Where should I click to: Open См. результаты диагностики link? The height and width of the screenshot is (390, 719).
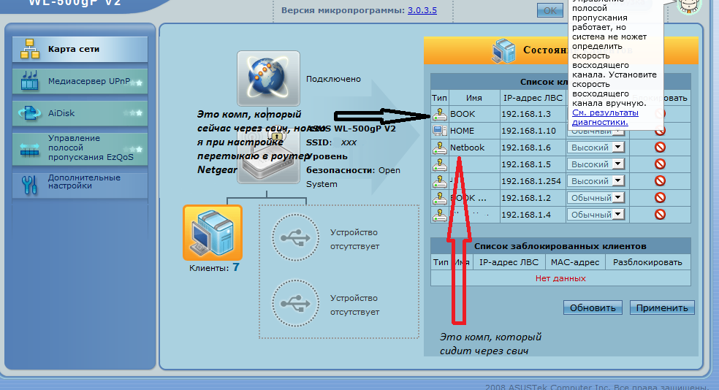click(605, 118)
